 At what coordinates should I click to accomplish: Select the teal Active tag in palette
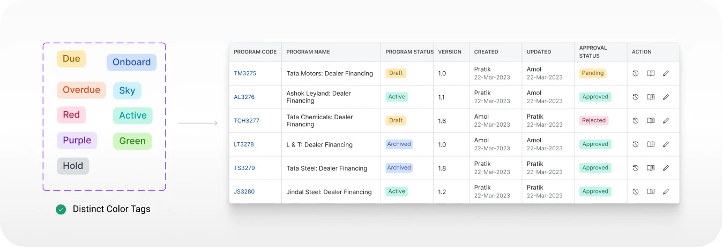(133, 115)
